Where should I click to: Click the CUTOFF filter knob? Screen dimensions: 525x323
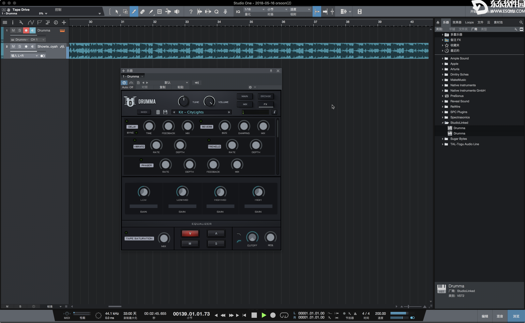pos(252,237)
